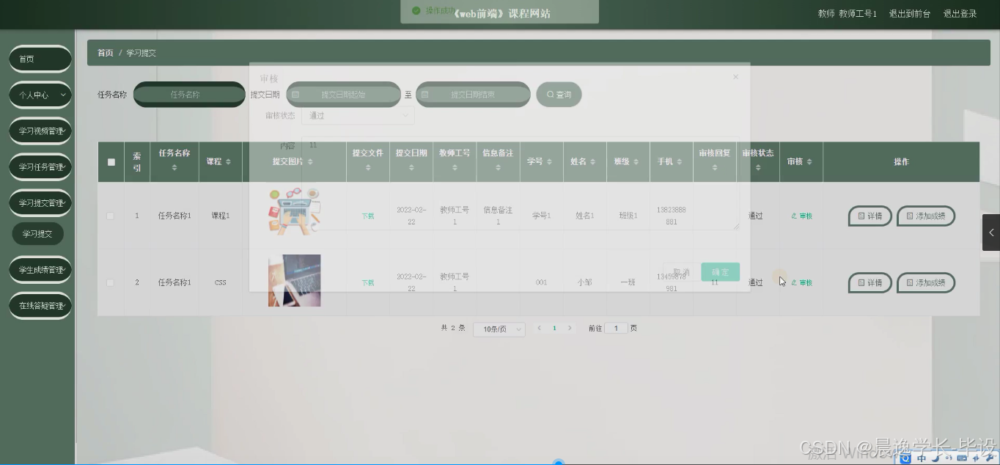Sort by 信息备注 column arrows
The image size is (1000, 465).
point(498,168)
